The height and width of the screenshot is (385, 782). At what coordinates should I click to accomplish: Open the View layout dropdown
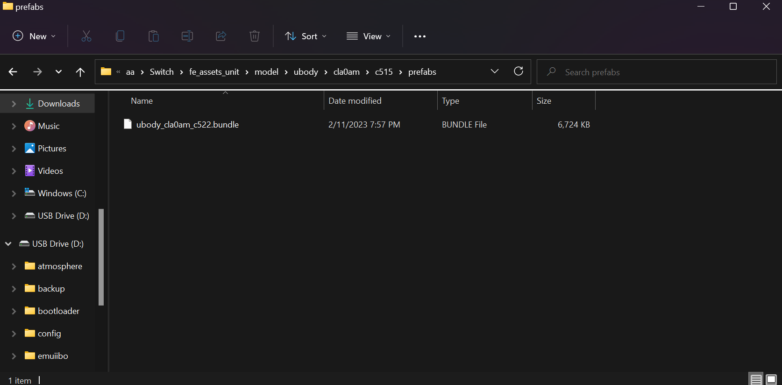[369, 36]
